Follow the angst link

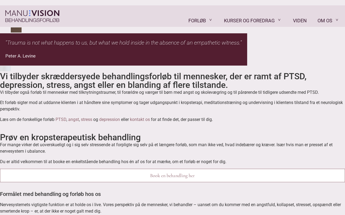point(74,120)
